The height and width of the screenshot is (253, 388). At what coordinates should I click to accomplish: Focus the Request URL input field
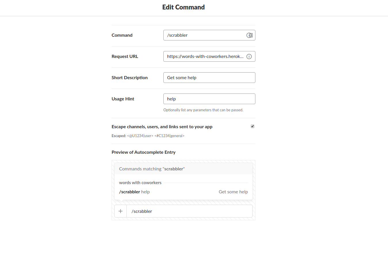[x=209, y=57]
